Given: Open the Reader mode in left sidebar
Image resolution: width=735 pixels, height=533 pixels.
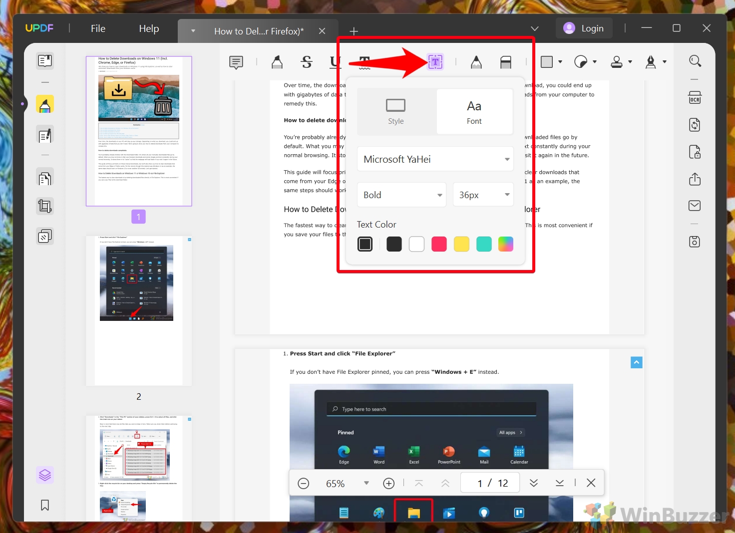Looking at the screenshot, I should [45, 61].
